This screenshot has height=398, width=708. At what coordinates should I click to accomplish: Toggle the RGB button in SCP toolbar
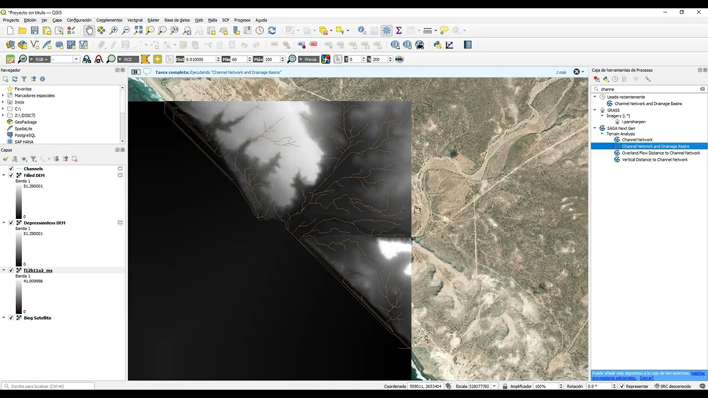(x=39, y=59)
